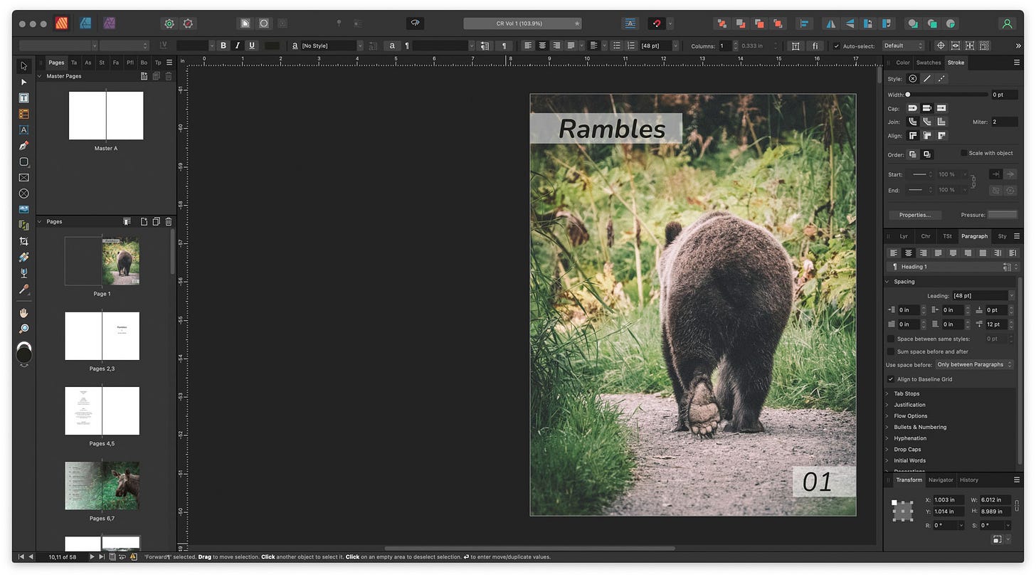Open the Navigator tab
The width and height of the screenshot is (1036, 577).
[940, 480]
